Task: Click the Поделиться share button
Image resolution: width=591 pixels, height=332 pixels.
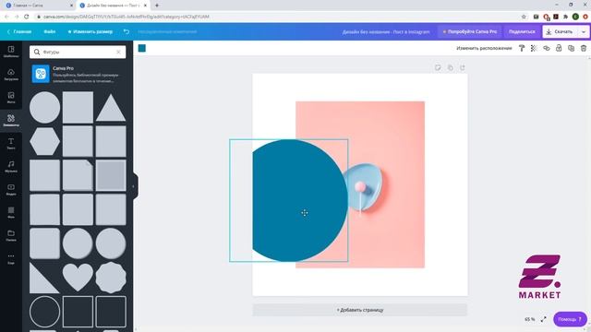Action: [x=522, y=31]
